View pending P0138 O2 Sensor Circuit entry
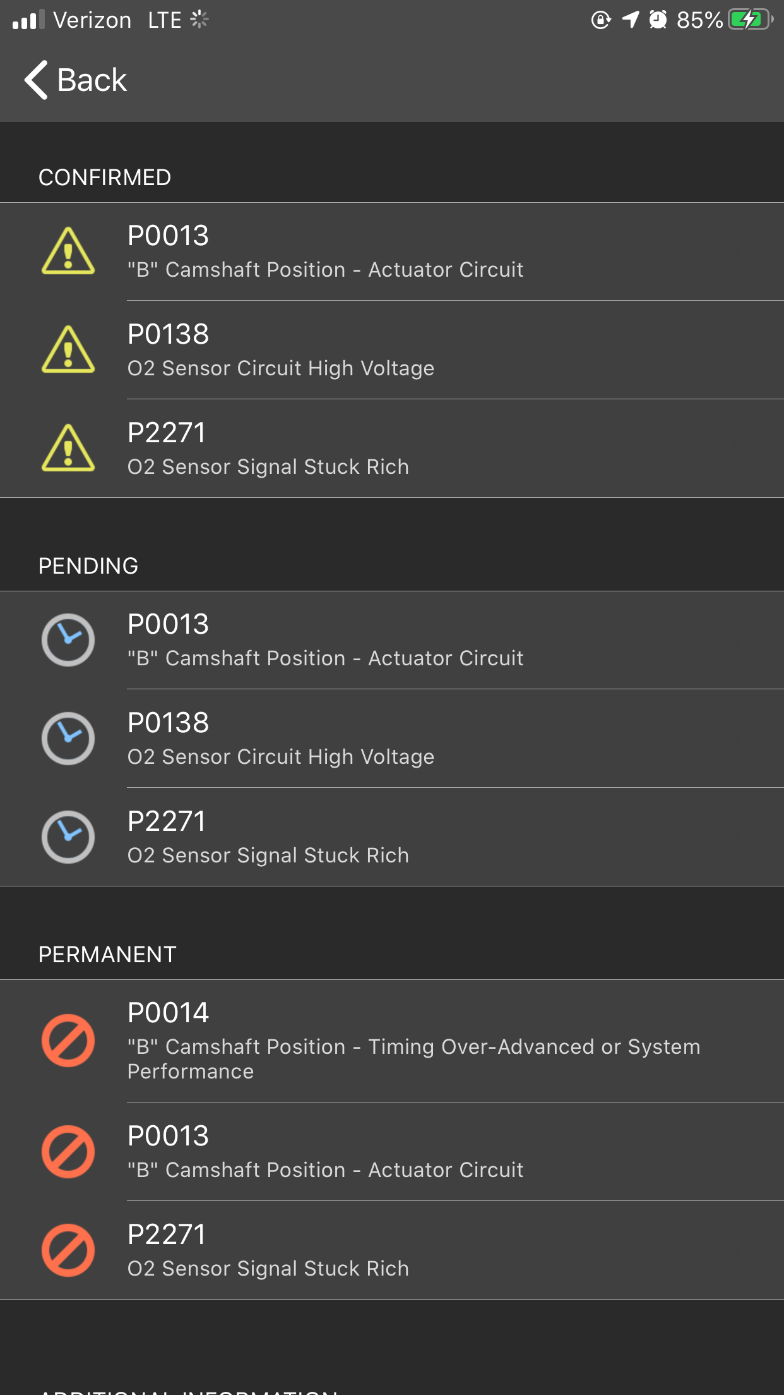The image size is (784, 1395). [x=281, y=739]
